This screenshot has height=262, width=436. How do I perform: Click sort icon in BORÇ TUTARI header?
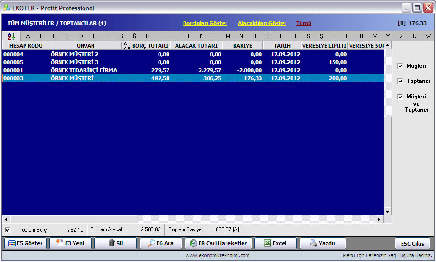pyautogui.click(x=126, y=46)
